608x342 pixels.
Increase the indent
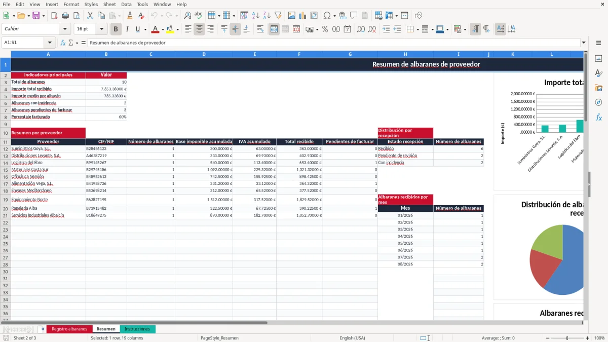click(x=386, y=29)
